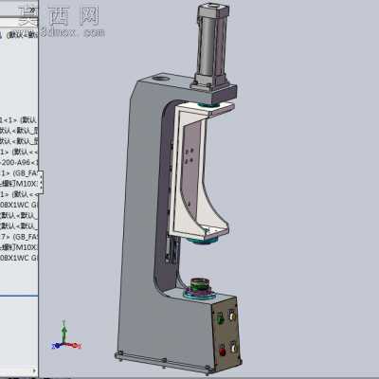Select the '7> (GB_FA' component row

coord(19,237)
